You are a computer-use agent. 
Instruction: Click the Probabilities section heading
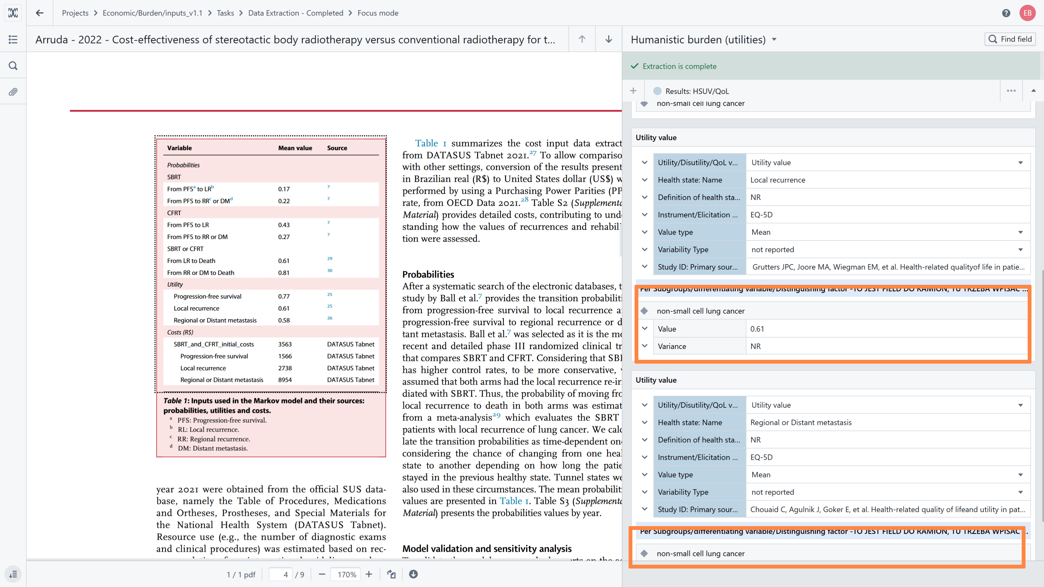(x=428, y=274)
